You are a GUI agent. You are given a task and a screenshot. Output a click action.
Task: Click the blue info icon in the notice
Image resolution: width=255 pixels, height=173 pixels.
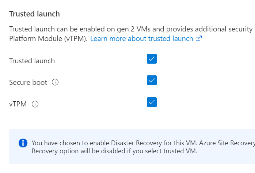[x=23, y=143]
